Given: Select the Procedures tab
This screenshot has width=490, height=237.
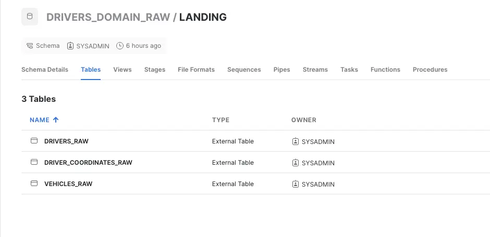Looking at the screenshot, I should coord(430,70).
